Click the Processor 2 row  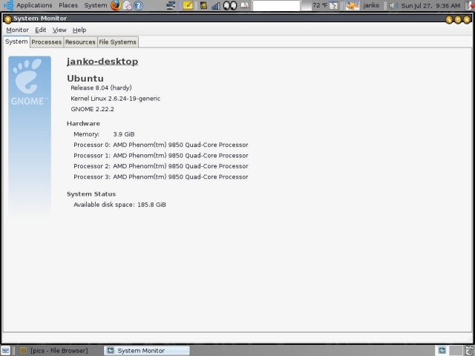[161, 166]
